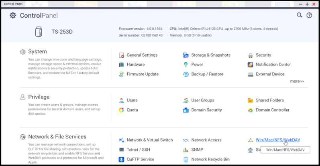Viewport: 320px width, 166px height.
Task: Click the User Groups icon
Action: pyautogui.click(x=186, y=100)
